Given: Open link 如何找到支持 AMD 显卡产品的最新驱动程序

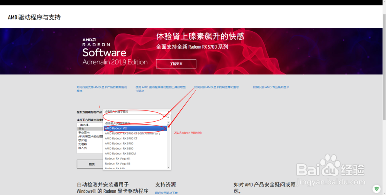Looking at the screenshot, I should pos(102,89).
